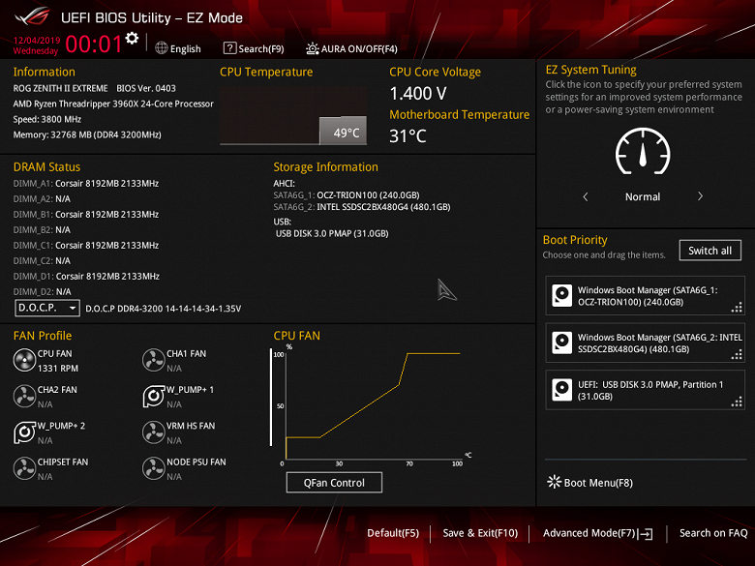Click the CHA2 FAN icon
The height and width of the screenshot is (566, 755).
pyautogui.click(x=24, y=396)
